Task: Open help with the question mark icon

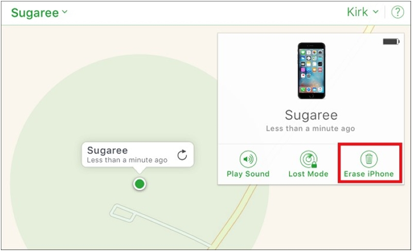Action: [x=398, y=12]
